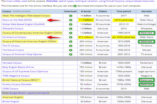Viewport: 157px width, 104px height.
Task: Click download icon for iWeb corpus
Action: [x=70, y=16]
